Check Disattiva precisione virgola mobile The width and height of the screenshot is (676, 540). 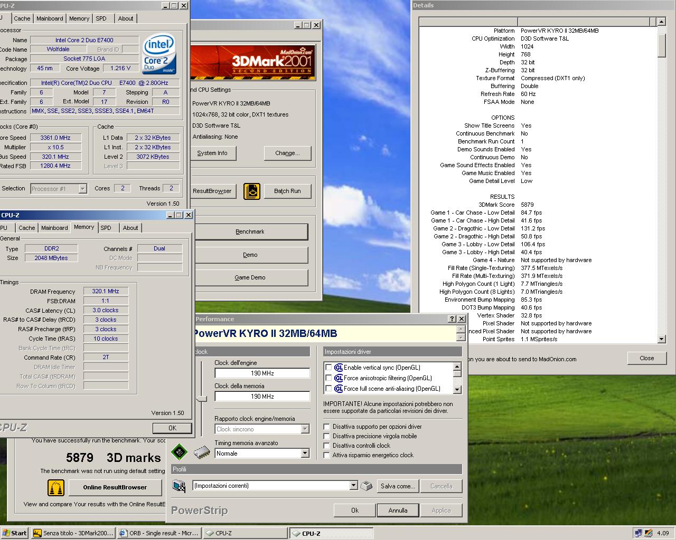[x=327, y=436]
